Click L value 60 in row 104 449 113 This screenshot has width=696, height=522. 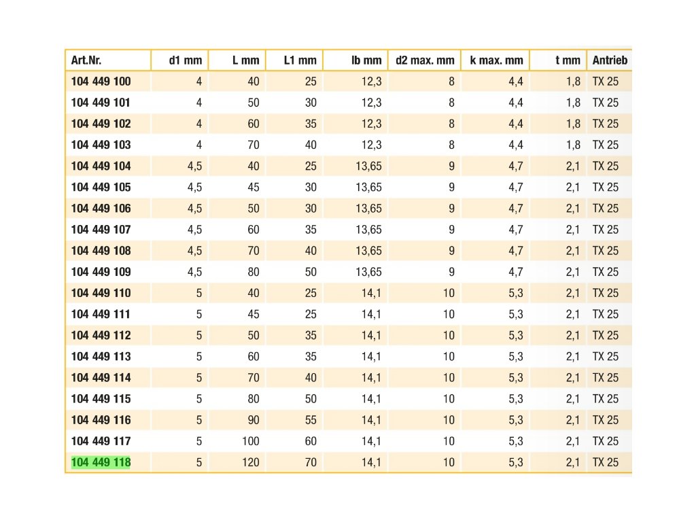[x=254, y=356]
